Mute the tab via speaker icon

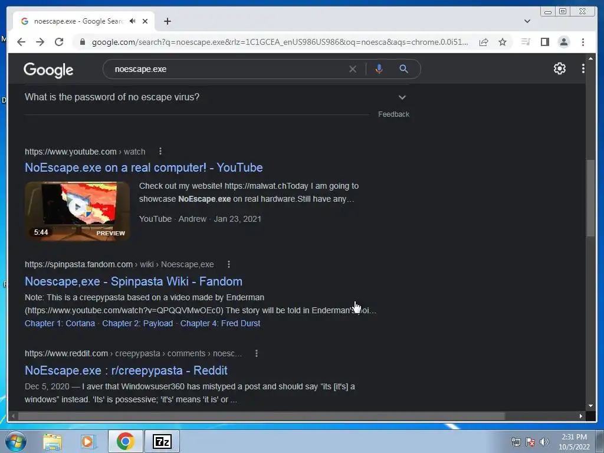pos(133,21)
